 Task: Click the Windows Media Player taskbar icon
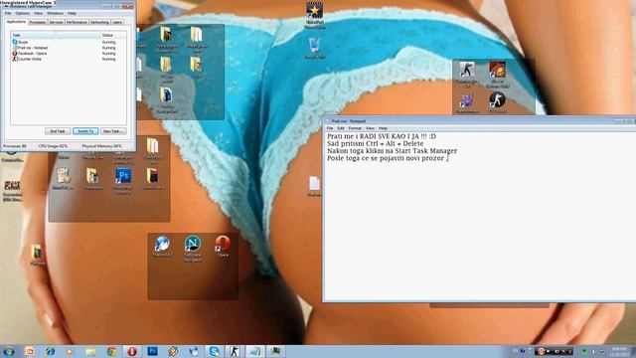click(71, 351)
